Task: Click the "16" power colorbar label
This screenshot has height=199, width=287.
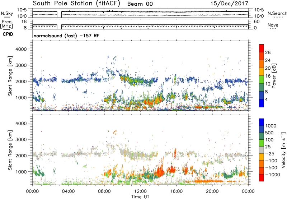Action: pyautogui.click(x=268, y=76)
